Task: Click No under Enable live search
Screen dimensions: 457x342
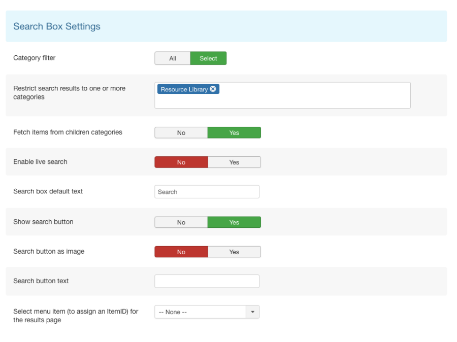Action: point(181,162)
